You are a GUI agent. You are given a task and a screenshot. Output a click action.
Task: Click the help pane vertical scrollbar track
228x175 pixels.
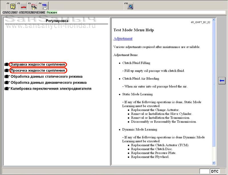213,154
